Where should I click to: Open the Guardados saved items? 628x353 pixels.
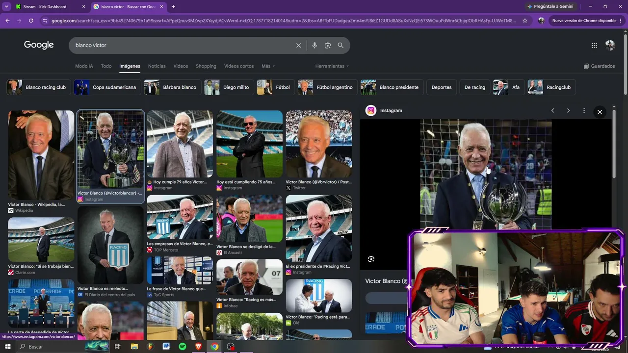(x=599, y=66)
